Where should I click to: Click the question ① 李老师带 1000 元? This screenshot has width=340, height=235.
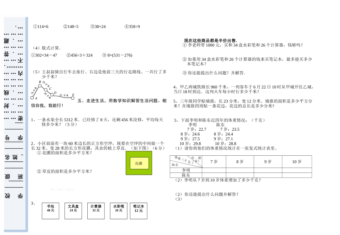[x=243, y=45]
